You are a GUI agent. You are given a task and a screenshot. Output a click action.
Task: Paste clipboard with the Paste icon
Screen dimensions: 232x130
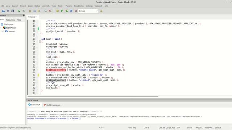click(x=39, y=11)
